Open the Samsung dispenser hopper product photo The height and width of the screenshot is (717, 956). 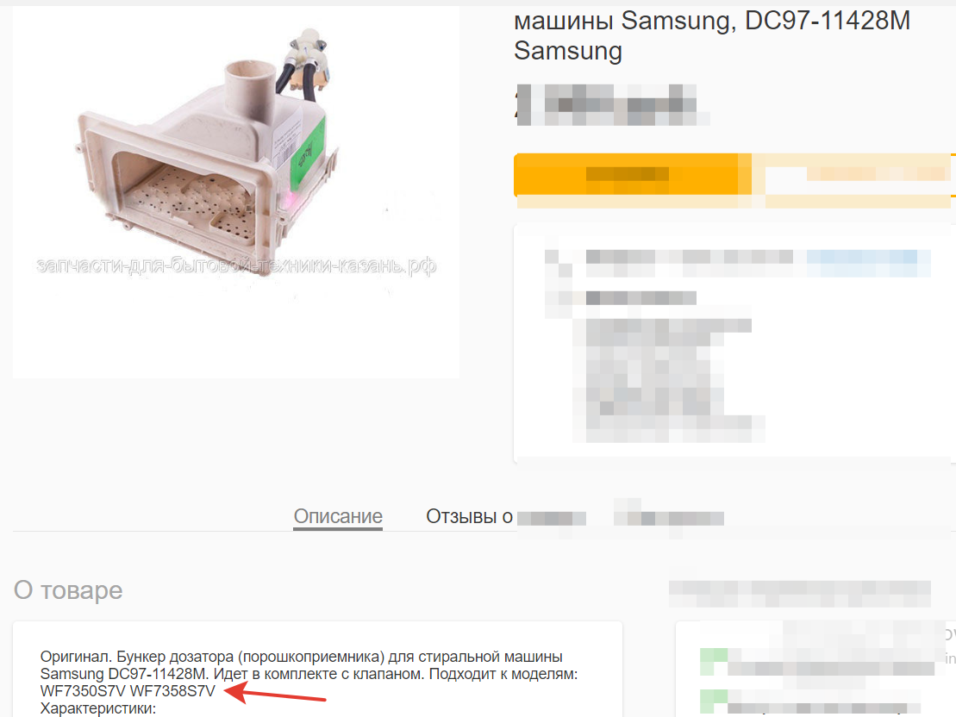[x=236, y=191]
